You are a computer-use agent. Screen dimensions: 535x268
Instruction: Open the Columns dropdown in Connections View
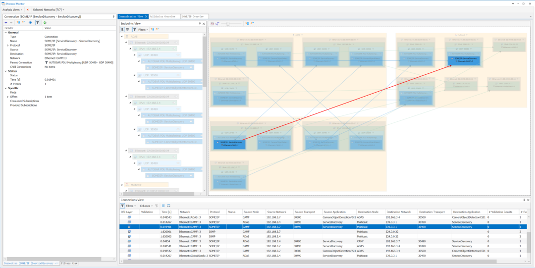146,206
